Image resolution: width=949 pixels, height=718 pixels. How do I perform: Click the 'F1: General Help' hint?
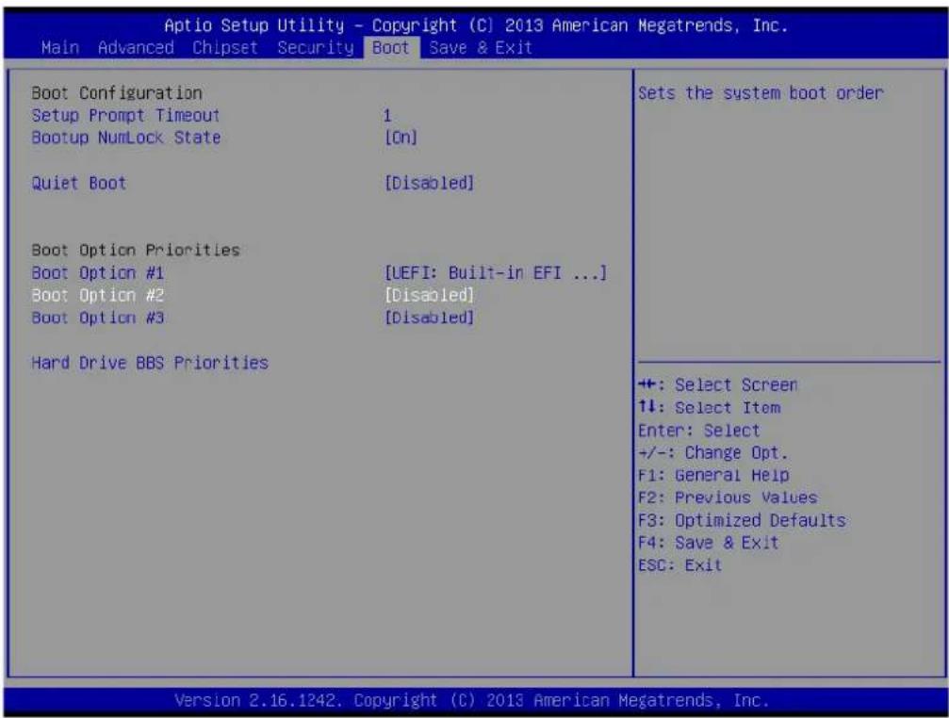point(713,475)
